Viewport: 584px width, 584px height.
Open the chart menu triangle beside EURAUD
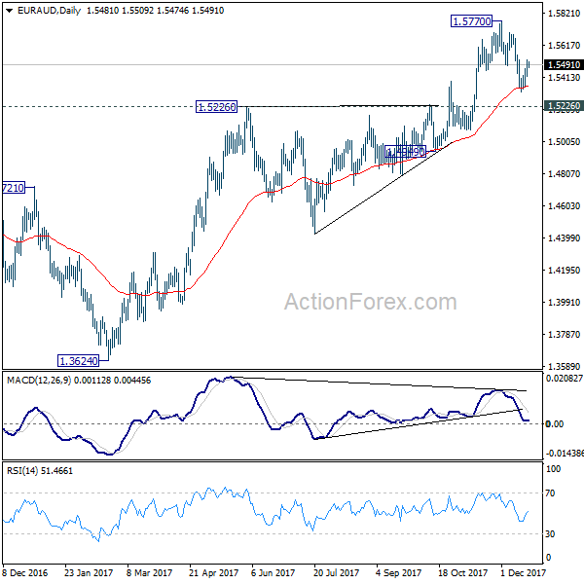coord(10,11)
